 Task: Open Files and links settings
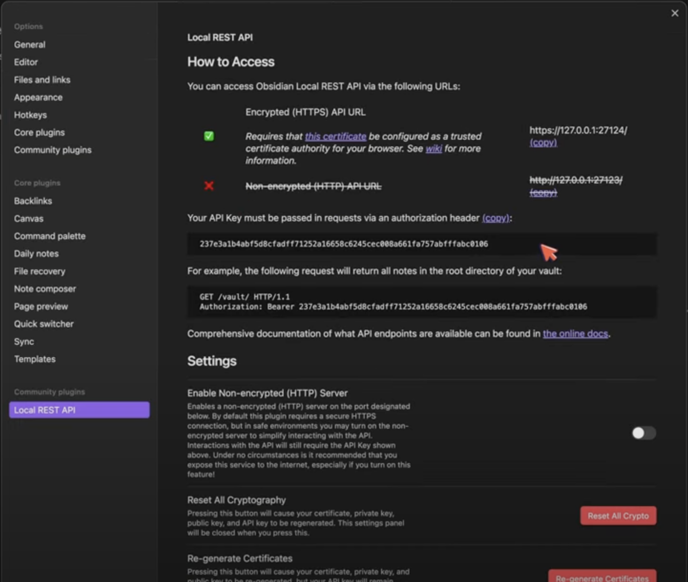(x=42, y=80)
